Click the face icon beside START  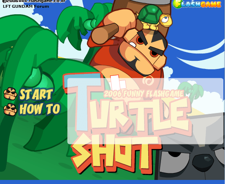[x=10, y=94]
